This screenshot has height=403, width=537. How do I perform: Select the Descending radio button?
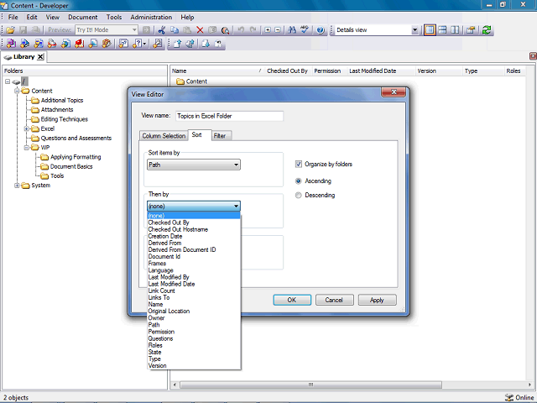point(299,196)
